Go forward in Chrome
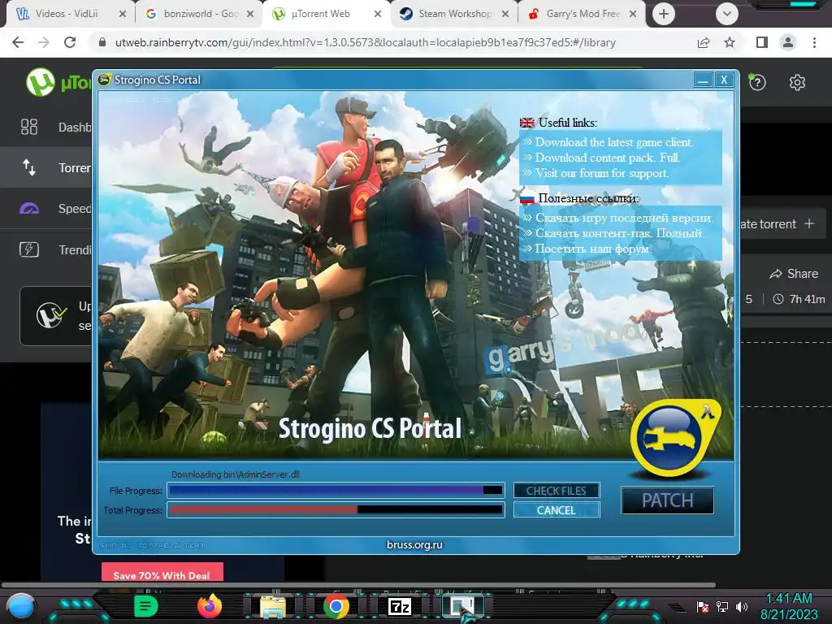Viewport: 832px width, 624px height. (44, 42)
